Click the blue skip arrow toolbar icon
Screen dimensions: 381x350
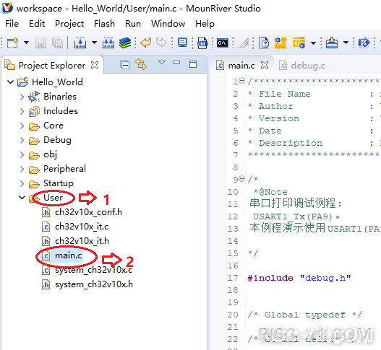pyautogui.click(x=364, y=43)
